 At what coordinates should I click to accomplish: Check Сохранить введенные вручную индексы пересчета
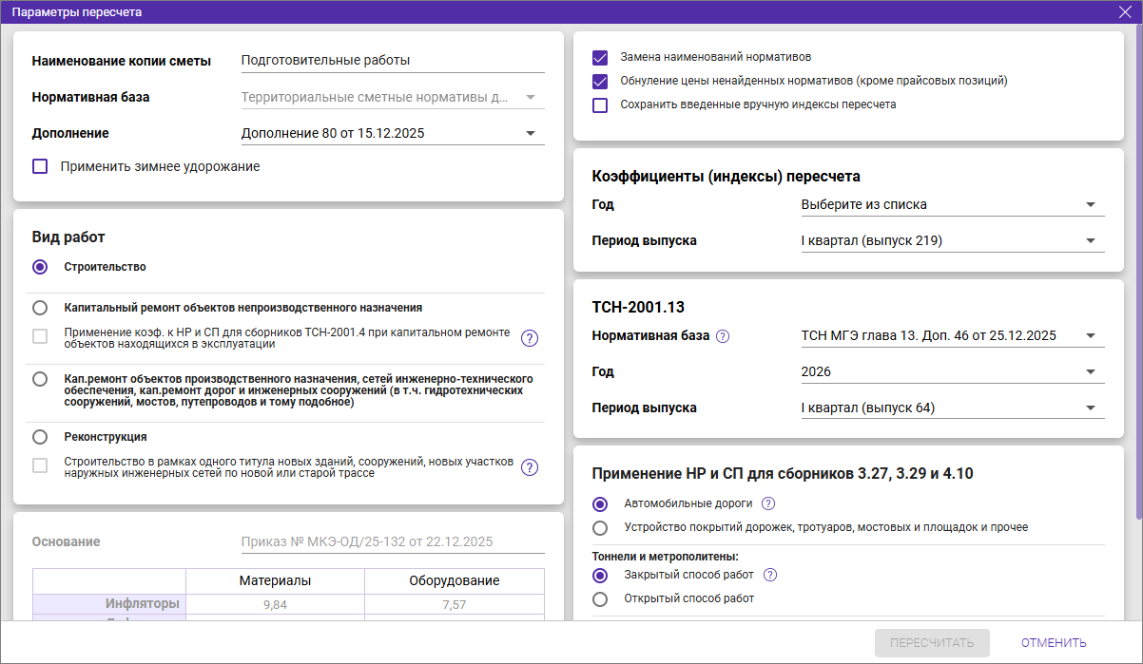(x=600, y=105)
